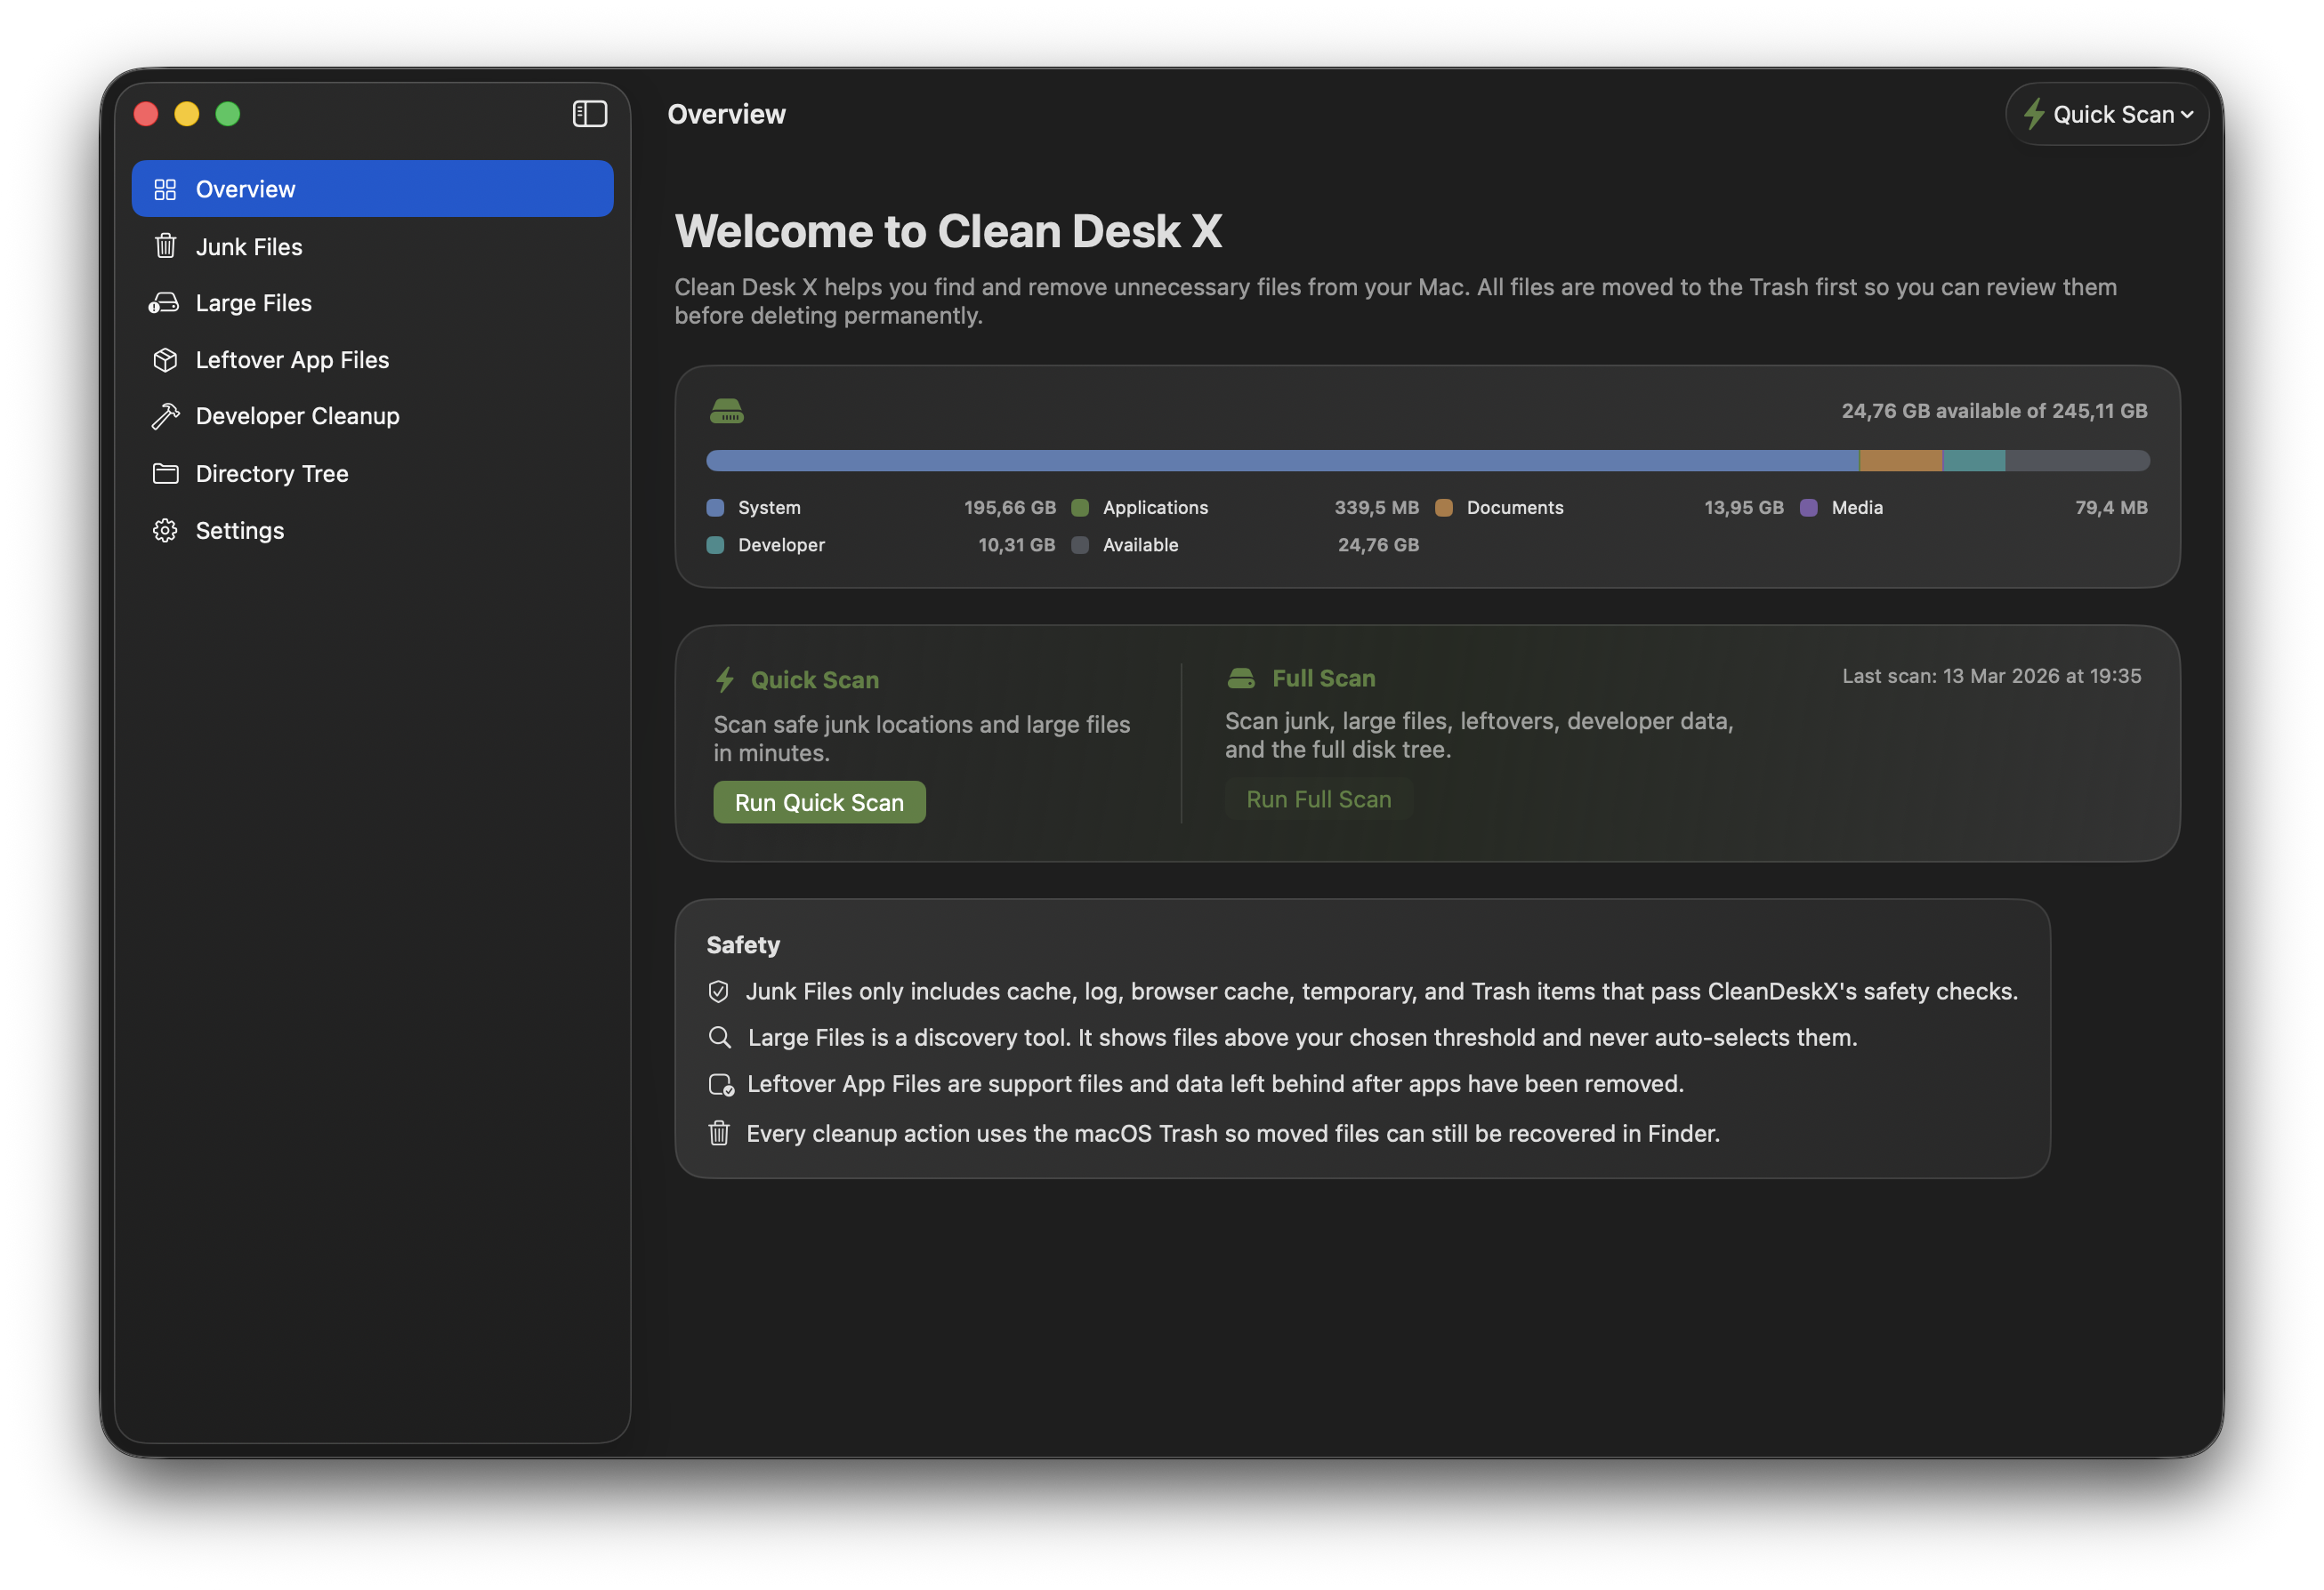This screenshot has height=1590, width=2324.
Task: Click the drive icon beside Full Scan heading
Action: (x=1241, y=679)
